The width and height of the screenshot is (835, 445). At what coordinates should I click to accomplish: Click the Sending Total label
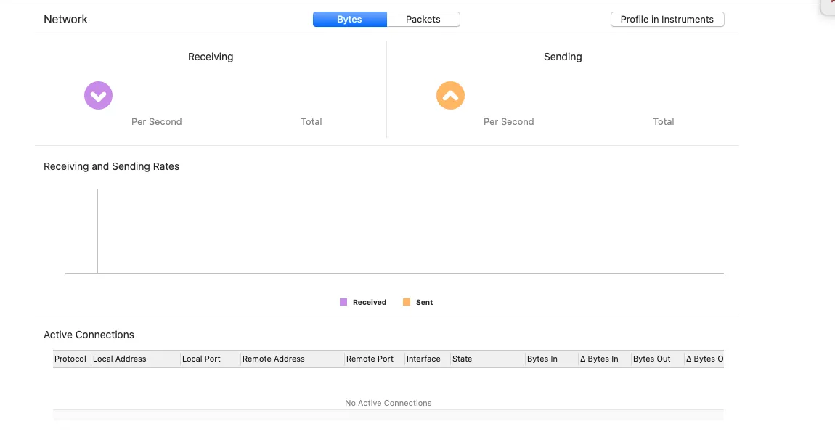pos(663,122)
